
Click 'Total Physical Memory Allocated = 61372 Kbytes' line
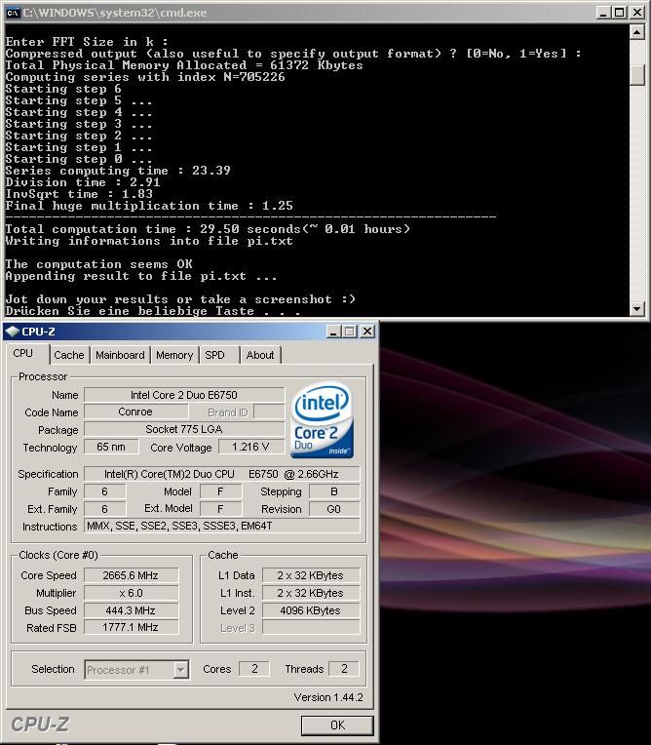coord(184,65)
